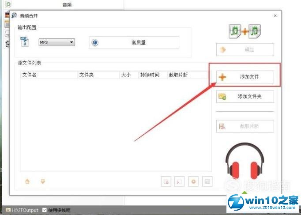Sort list by 文件名 column header

(x=49, y=75)
